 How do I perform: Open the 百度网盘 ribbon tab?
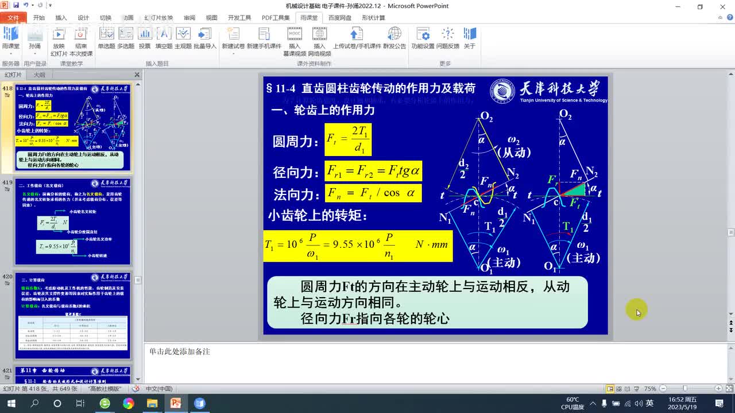(x=340, y=18)
